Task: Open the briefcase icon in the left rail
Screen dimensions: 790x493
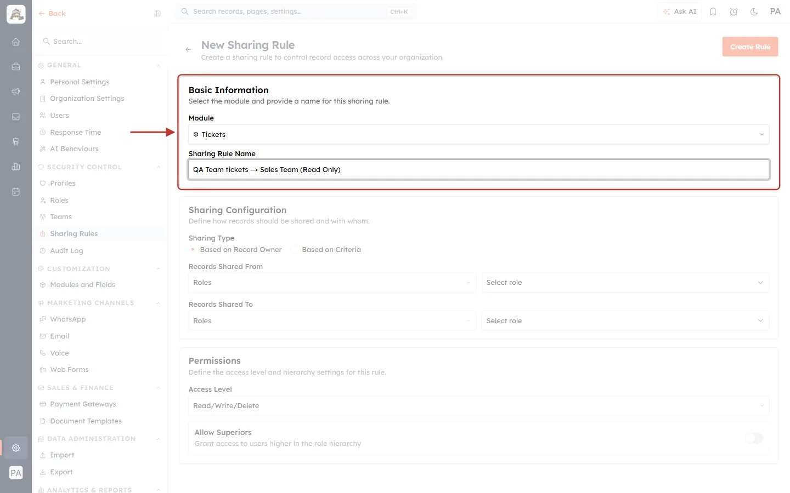Action: [x=16, y=66]
